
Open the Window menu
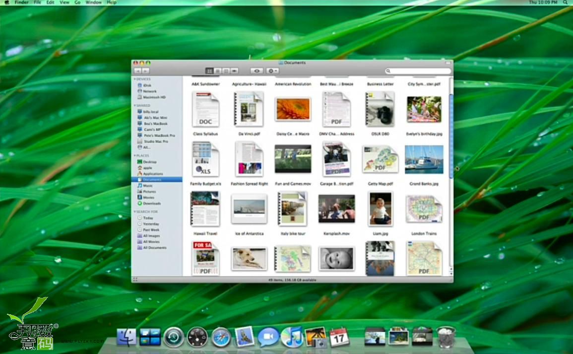[94, 2]
